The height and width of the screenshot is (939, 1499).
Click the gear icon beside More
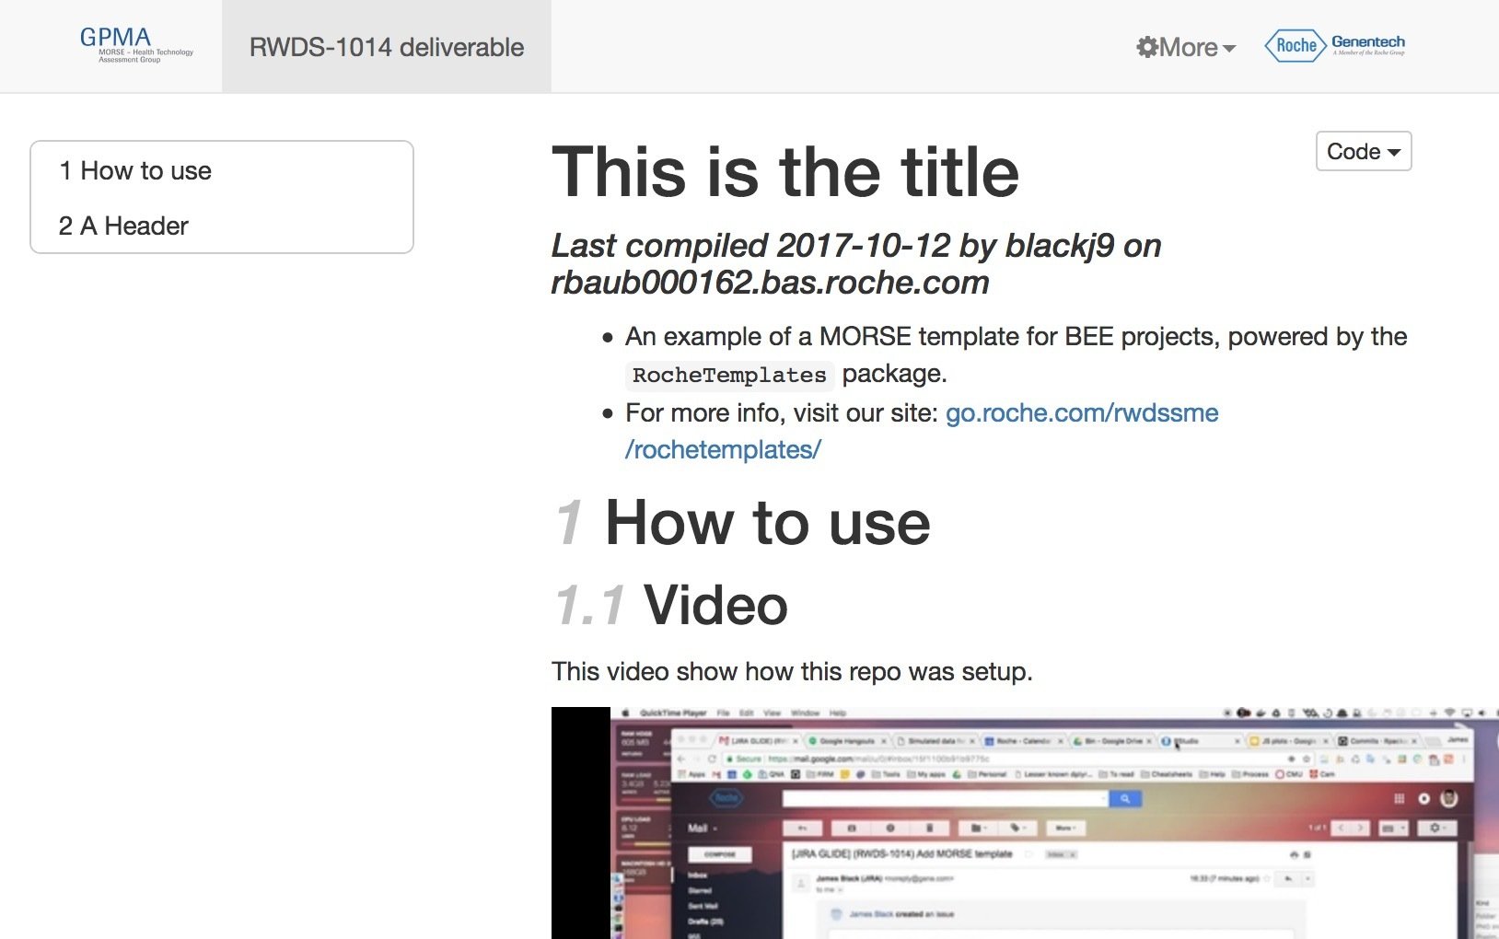point(1146,47)
